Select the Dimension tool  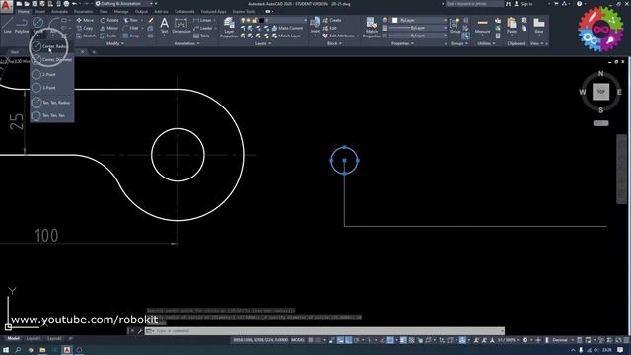(x=181, y=25)
